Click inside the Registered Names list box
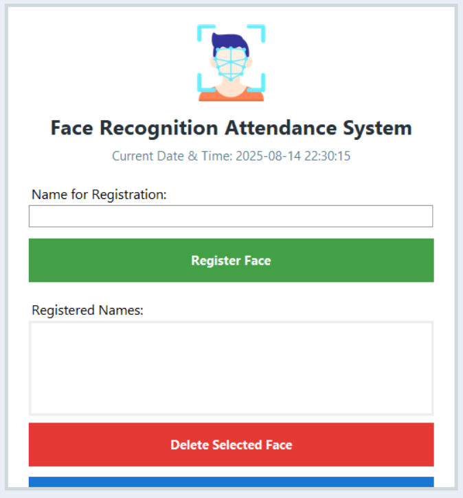Screen dimensions: 463x498 tap(231, 368)
